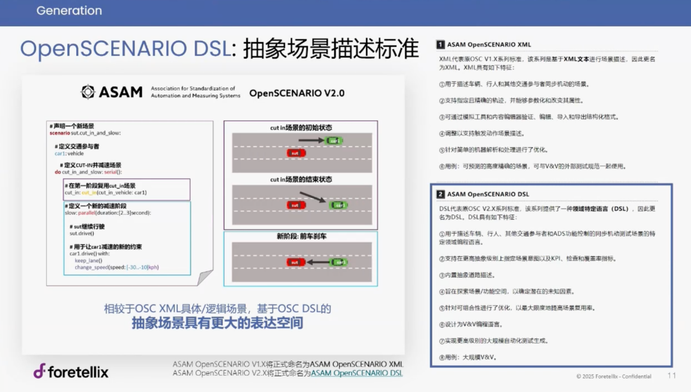Viewport: 691px width, 392px height.
Task: Click the line "相较于OSC XML具体/逻辑场景，基于OSC DSL的"
Action: coord(218,309)
